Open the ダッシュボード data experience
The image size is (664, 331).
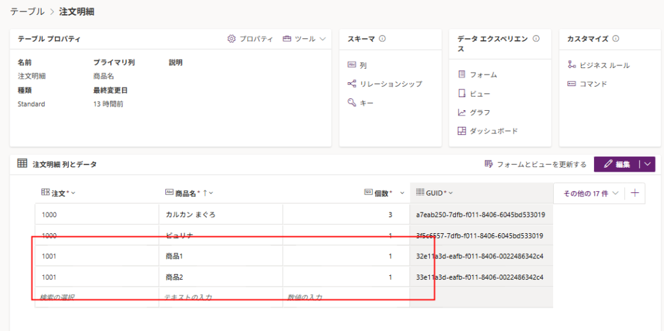[493, 131]
